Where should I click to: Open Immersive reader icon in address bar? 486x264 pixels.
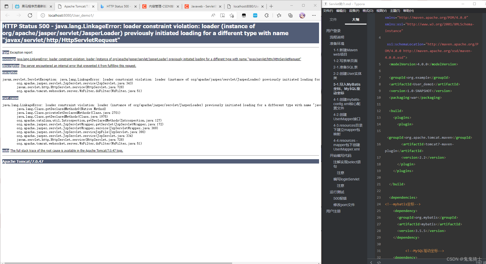tap(222, 15)
